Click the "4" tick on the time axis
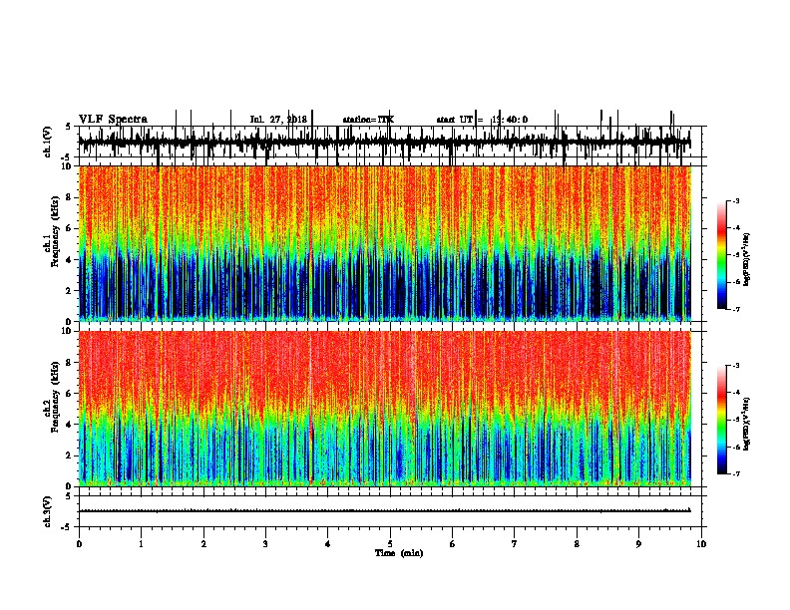Viewport: 790px width, 610px height. coord(328,544)
